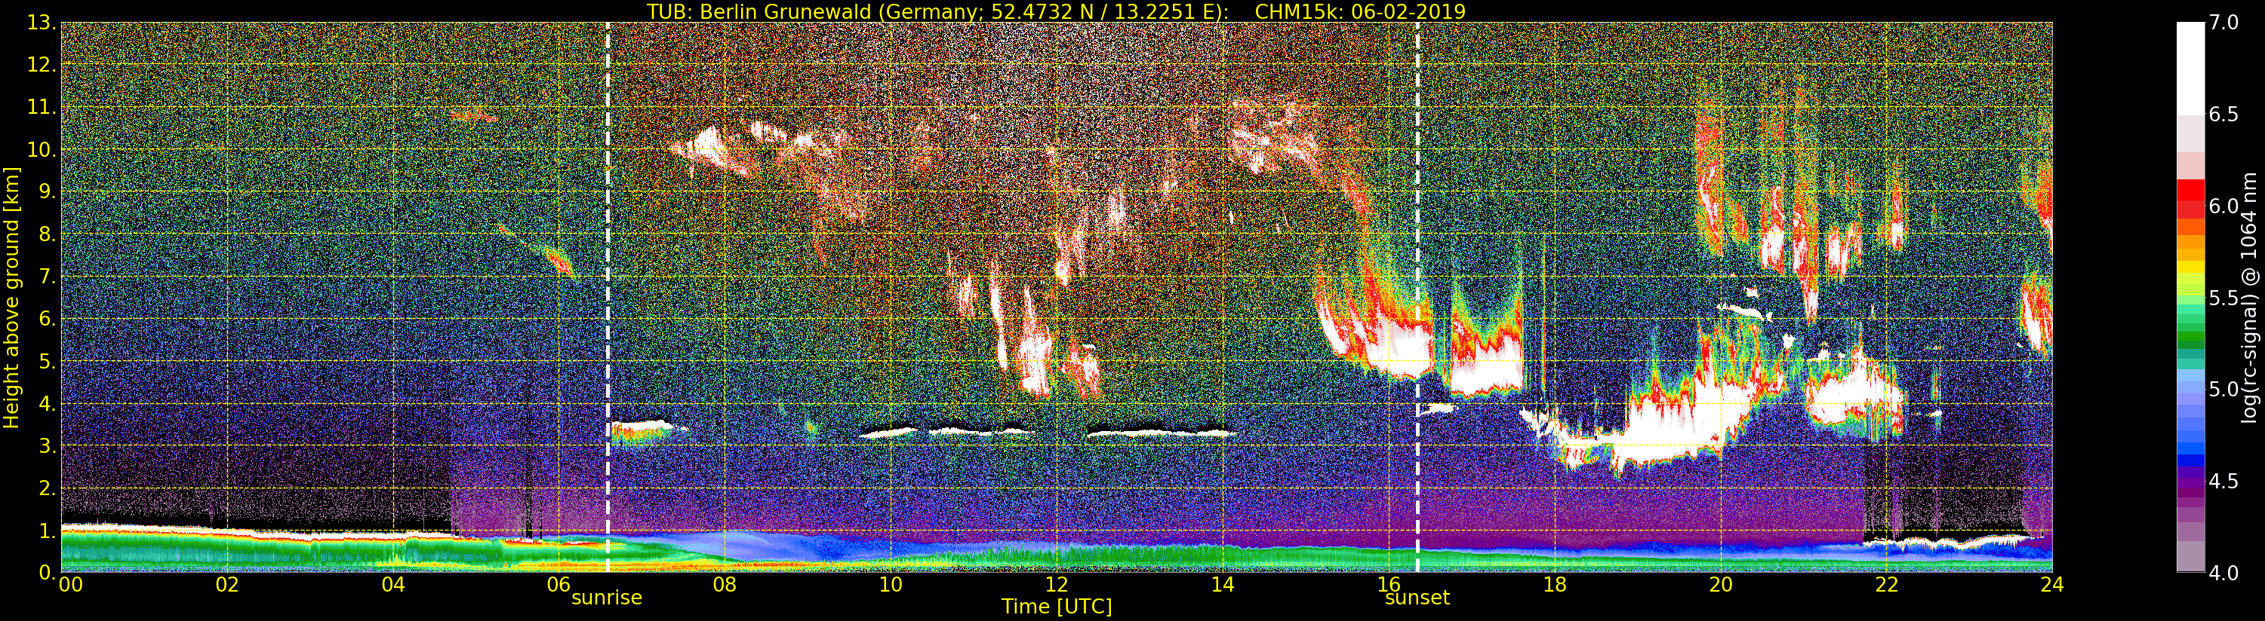
Task: Click the time axis tick label 12
Action: pyautogui.click(x=1057, y=585)
